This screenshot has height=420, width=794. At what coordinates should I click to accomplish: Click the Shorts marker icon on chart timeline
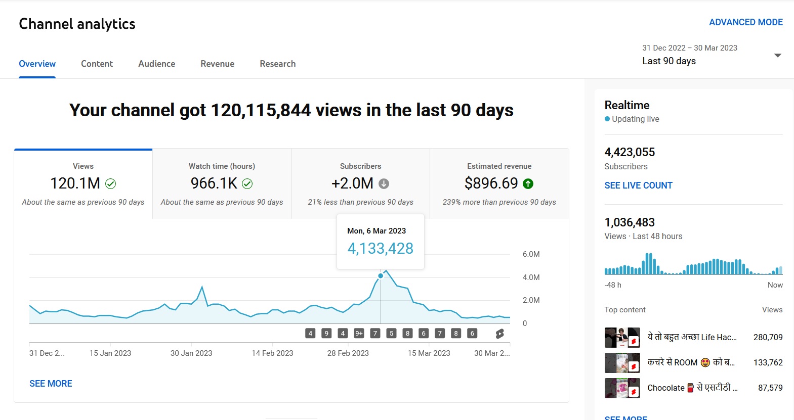pos(499,333)
